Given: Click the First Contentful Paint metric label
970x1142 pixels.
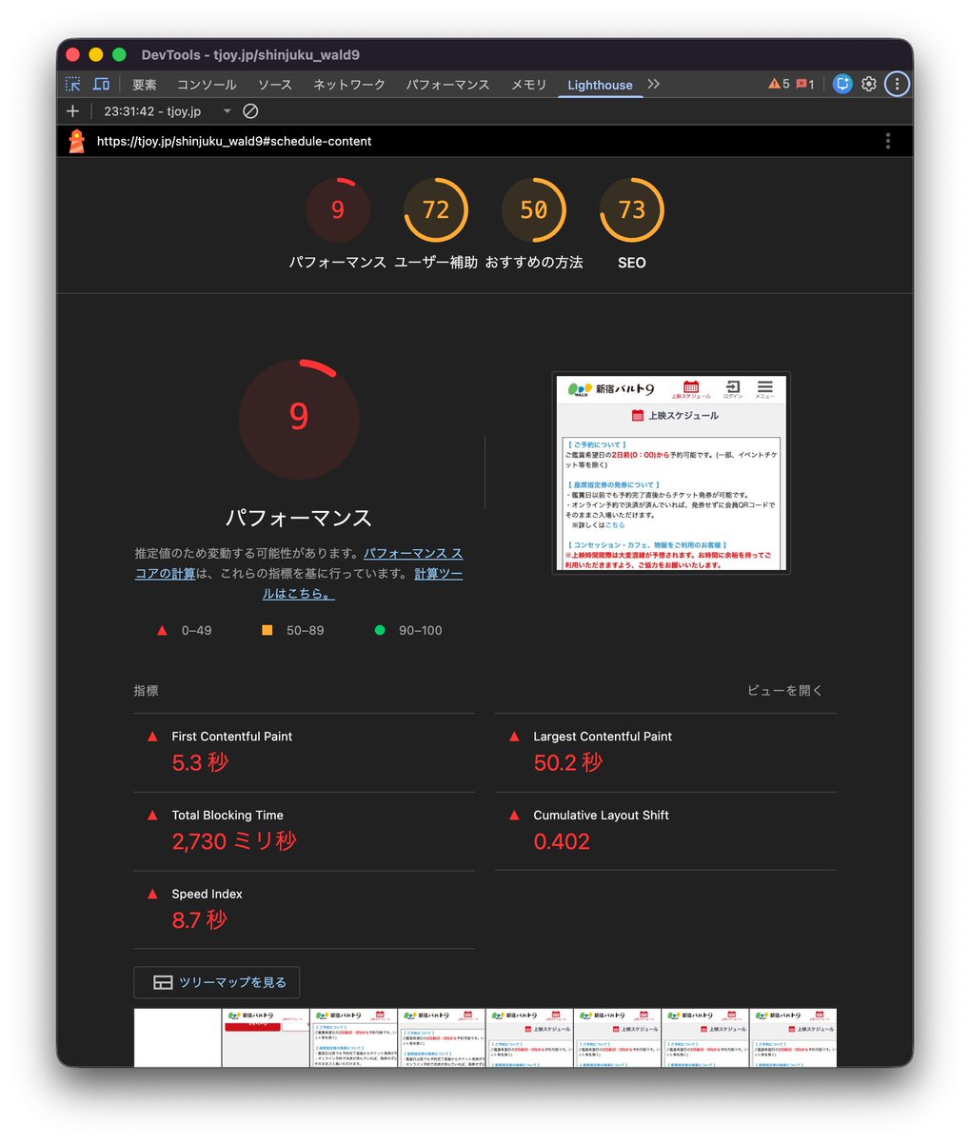Looking at the screenshot, I should click(231, 737).
